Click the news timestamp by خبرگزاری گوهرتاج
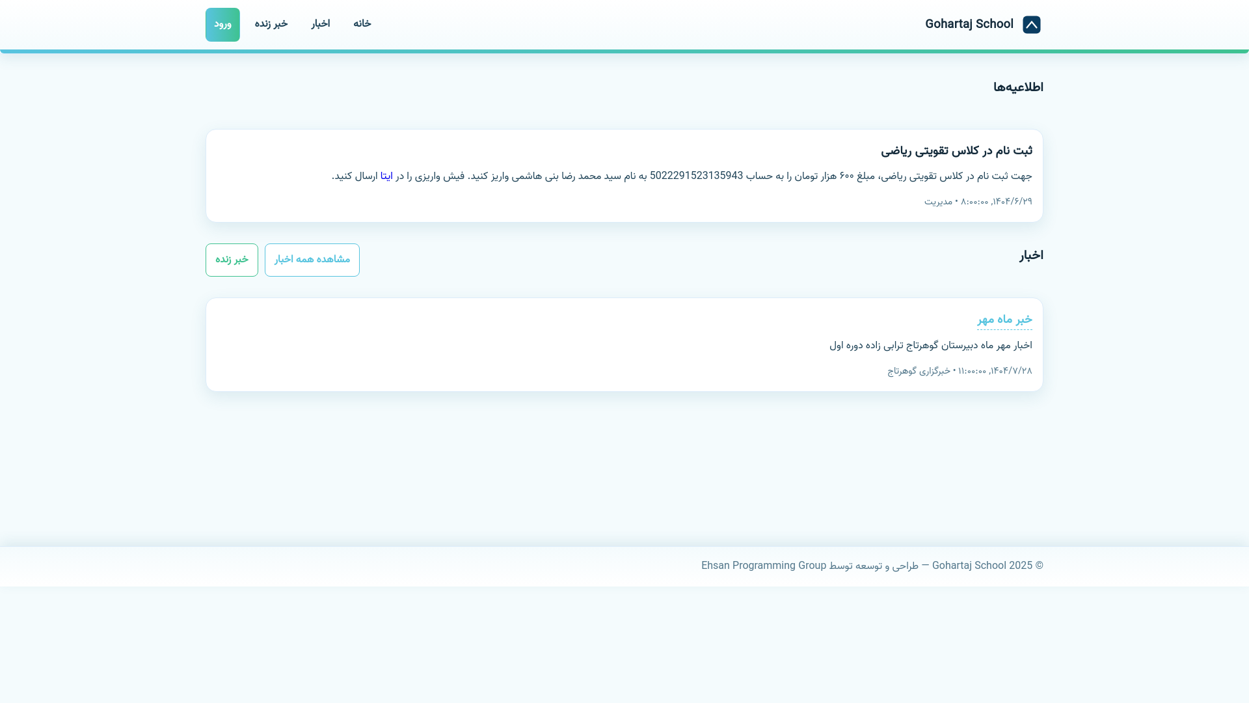Viewport: 1249px width, 703px height. coord(959,371)
